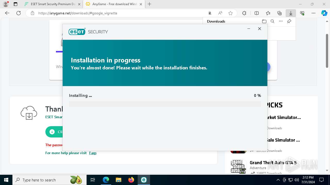Show hidden system tray icons

[x=278, y=180]
